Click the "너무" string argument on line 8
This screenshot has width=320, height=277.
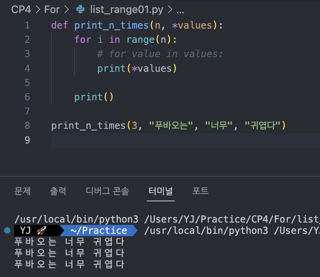[x=219, y=125]
